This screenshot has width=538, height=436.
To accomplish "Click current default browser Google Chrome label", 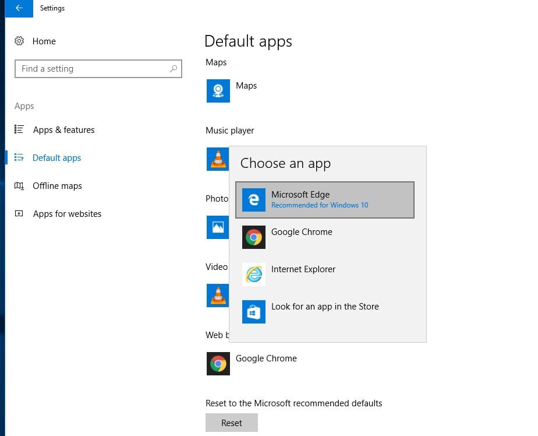I will click(x=266, y=358).
